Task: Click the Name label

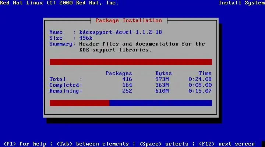Action: pos(56,32)
